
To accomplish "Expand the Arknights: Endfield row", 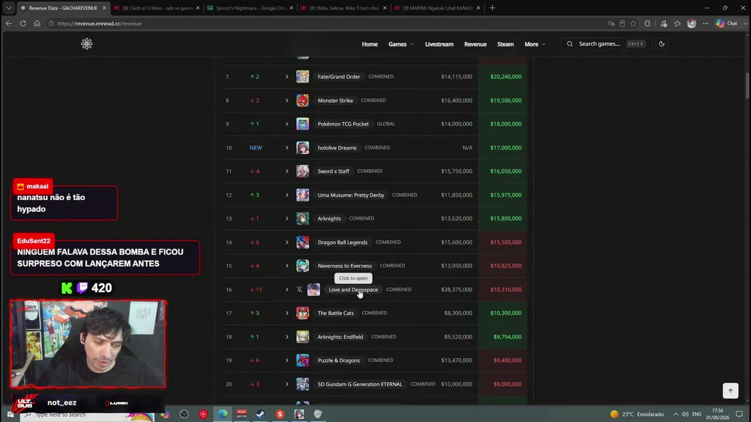I will tap(287, 337).
